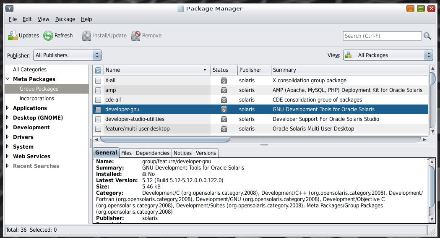Open the Publisher dropdown
The width and height of the screenshot is (440, 238).
pyautogui.click(x=67, y=55)
